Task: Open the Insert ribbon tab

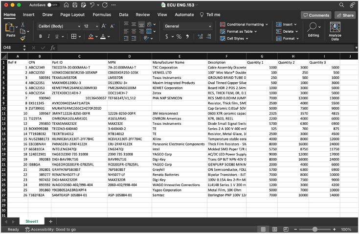Action: tap(29, 15)
